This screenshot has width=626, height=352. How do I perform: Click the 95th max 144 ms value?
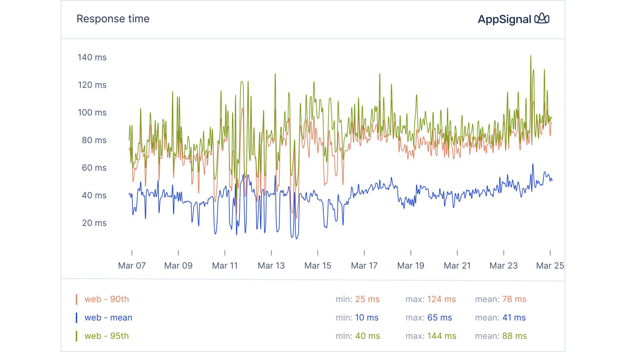pyautogui.click(x=442, y=336)
